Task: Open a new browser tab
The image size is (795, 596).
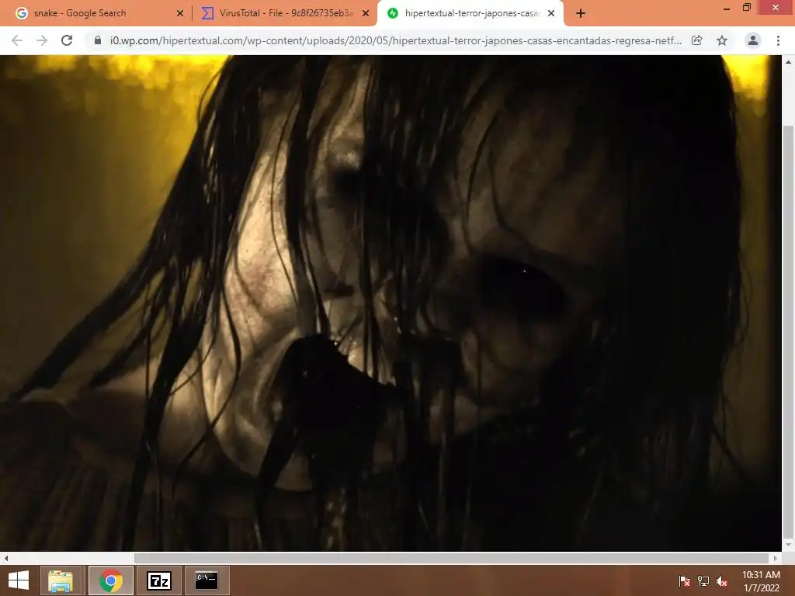Action: click(581, 13)
